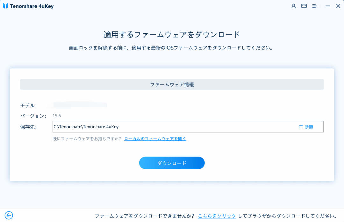
Task: Select the version text 15.6
Action: pyautogui.click(x=57, y=116)
